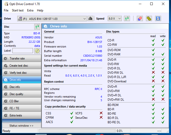Open the Disc quality test

(x=22, y=94)
